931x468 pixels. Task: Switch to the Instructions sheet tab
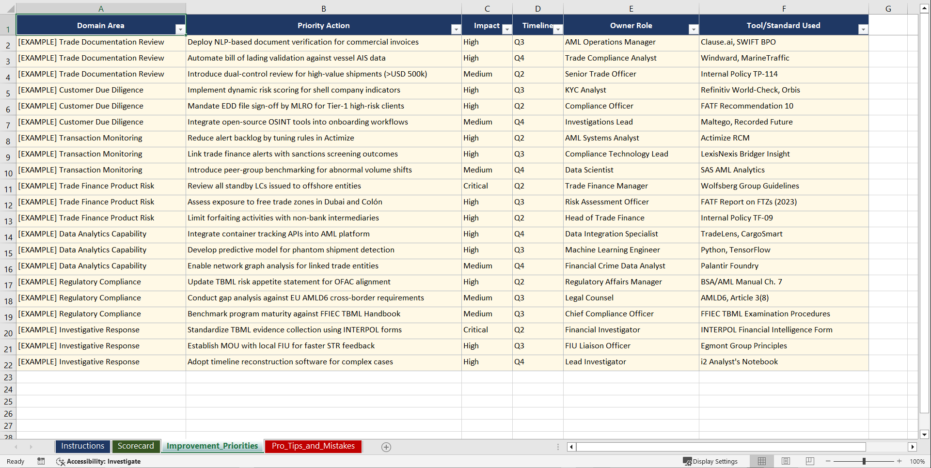[82, 446]
